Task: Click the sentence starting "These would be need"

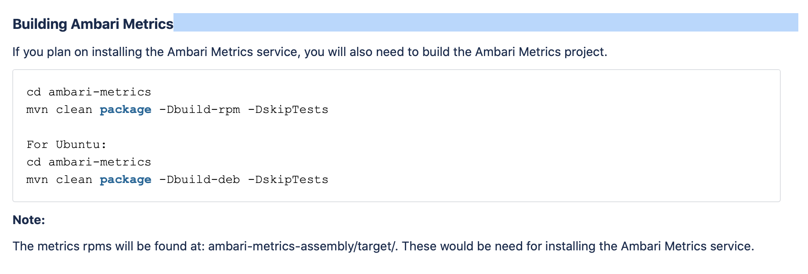Action: 577,246
